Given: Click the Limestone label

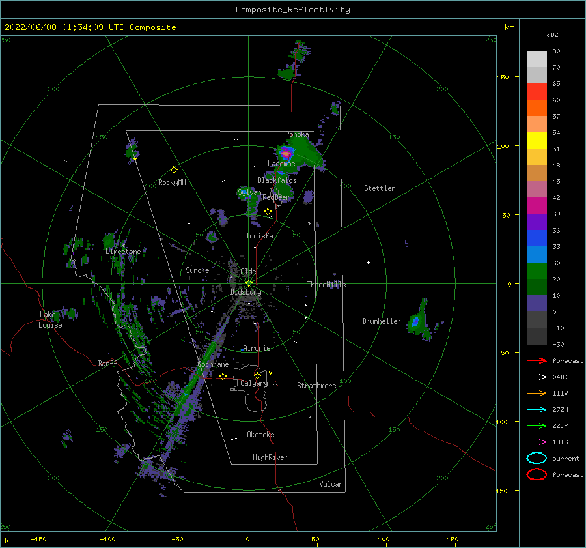Looking at the screenshot, I should tap(123, 252).
